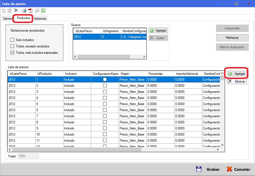This screenshot has width=255, height=176.
Task: Select IdProducto cell with value 4
Action: point(49,98)
